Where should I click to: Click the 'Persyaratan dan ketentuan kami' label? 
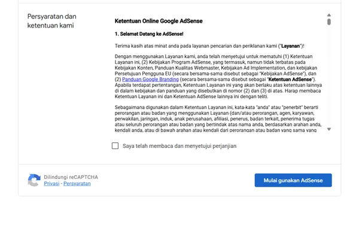pos(51,21)
